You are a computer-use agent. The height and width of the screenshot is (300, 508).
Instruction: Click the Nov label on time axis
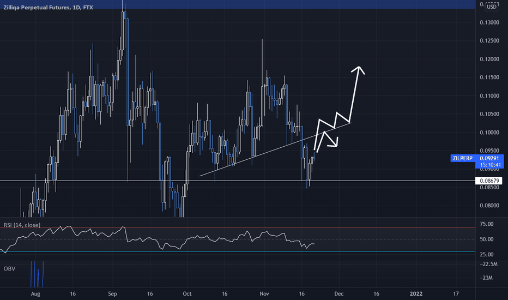pyautogui.click(x=264, y=294)
